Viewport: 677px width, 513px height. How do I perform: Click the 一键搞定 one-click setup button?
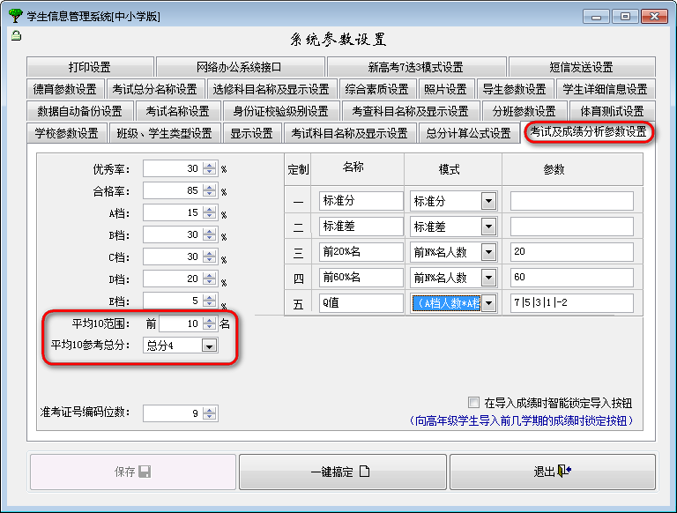tap(342, 472)
